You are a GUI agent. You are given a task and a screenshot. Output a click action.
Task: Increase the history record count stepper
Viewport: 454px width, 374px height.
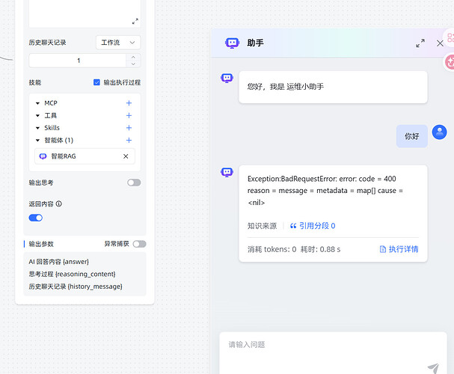point(134,57)
